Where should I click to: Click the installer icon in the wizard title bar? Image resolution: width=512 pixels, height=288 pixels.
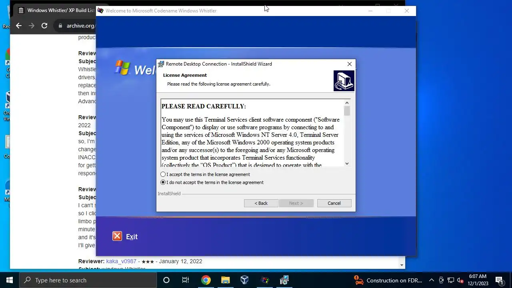[161, 64]
